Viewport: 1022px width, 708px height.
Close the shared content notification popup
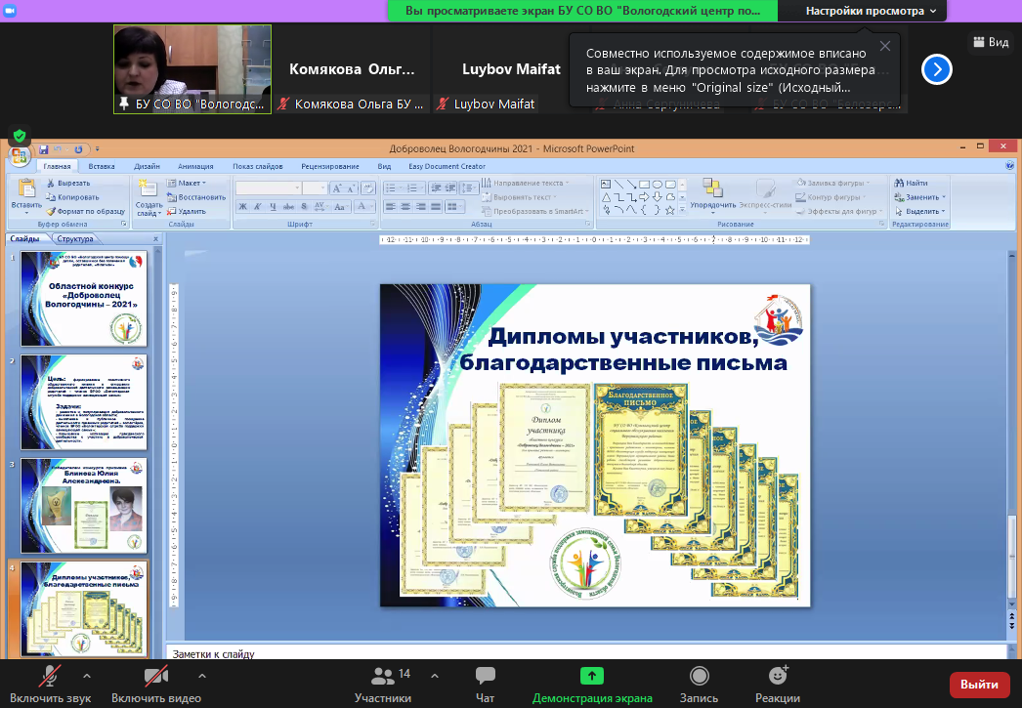pyautogui.click(x=884, y=46)
